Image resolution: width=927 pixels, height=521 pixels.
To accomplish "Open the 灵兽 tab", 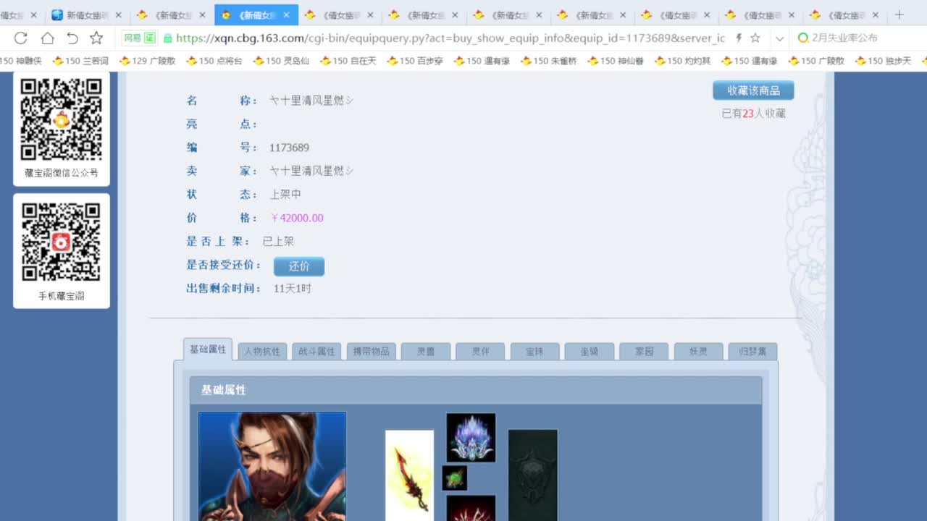I will 426,352.
